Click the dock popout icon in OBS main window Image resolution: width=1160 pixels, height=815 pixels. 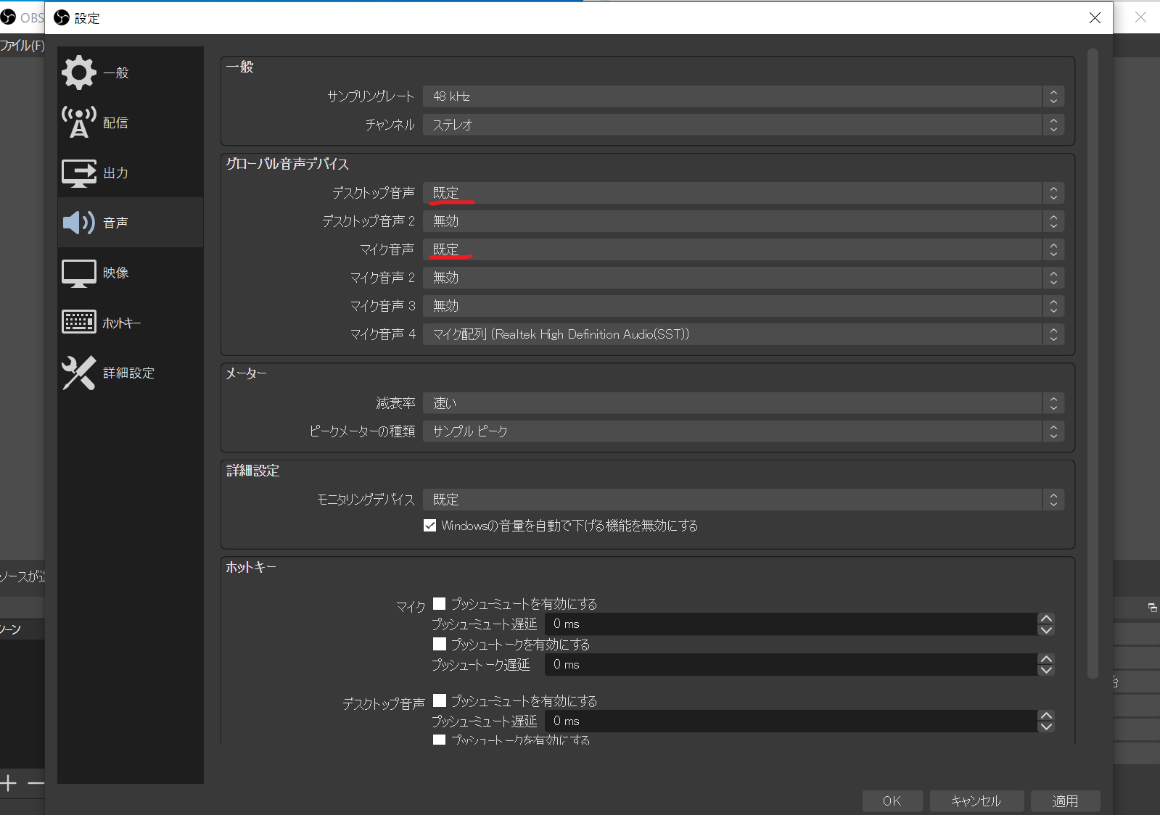click(1152, 608)
